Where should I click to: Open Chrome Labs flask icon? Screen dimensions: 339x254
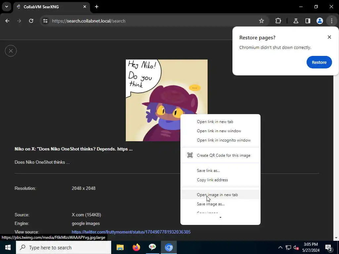(296, 21)
